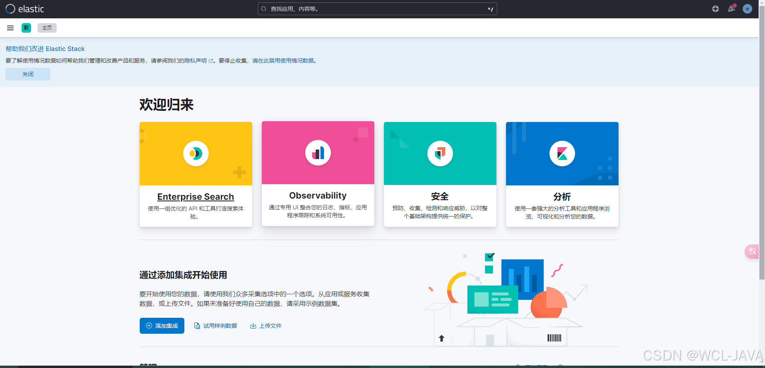Click the Kibana 分析 logo icon

click(x=562, y=153)
